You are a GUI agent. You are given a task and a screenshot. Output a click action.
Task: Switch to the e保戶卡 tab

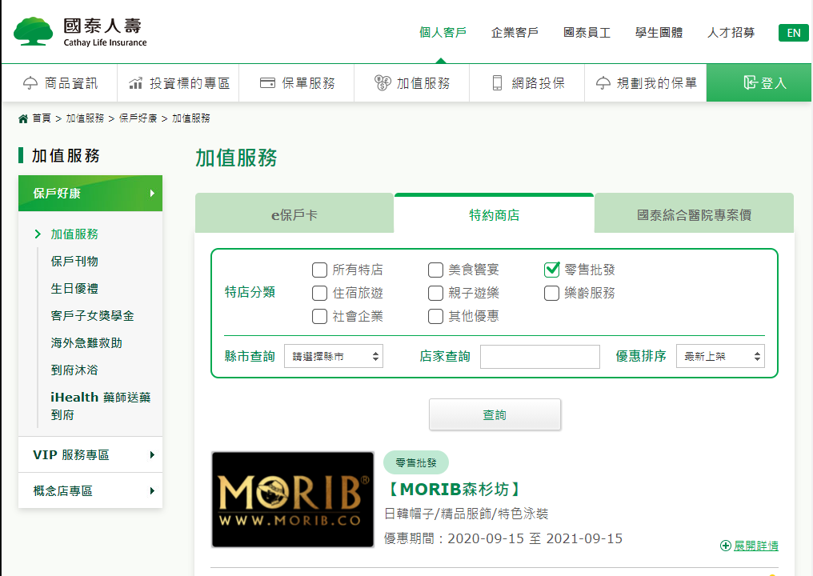point(294,214)
